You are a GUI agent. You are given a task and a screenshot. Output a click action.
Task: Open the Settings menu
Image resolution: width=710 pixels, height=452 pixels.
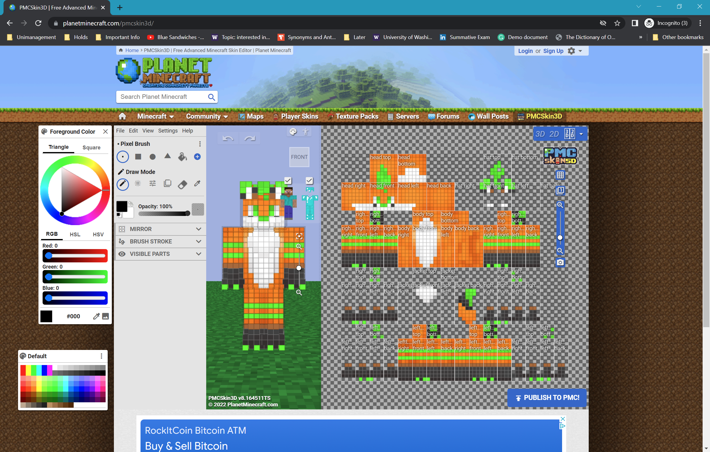click(168, 131)
